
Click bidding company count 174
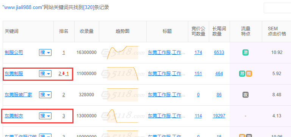[198, 52]
